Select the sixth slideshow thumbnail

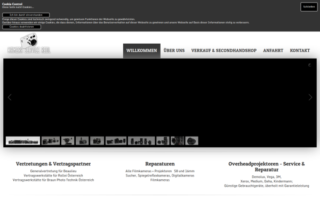(x=116, y=141)
